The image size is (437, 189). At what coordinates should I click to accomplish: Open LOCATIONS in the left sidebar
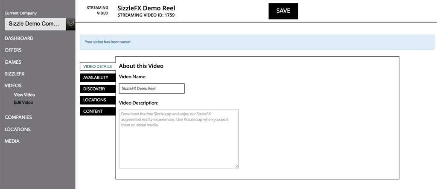coord(17,129)
